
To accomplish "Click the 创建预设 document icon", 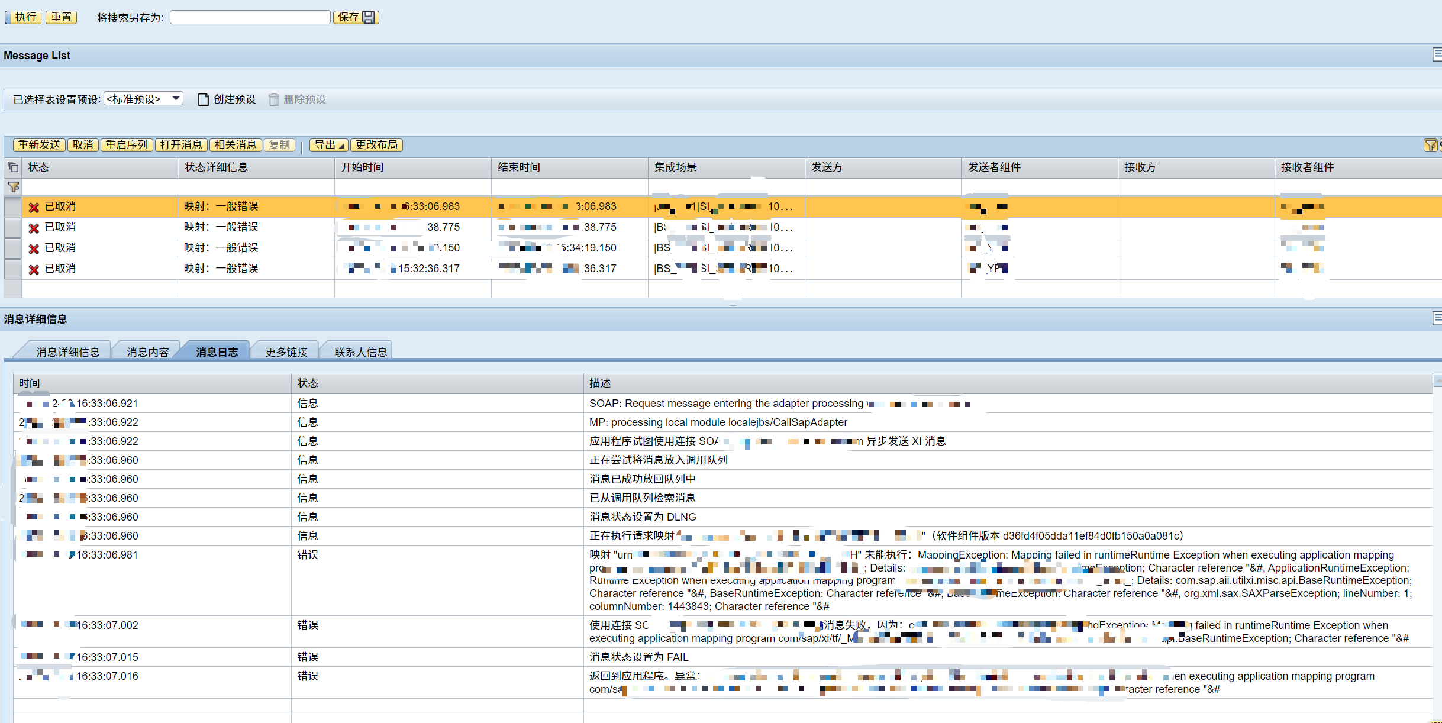I will 203,99.
